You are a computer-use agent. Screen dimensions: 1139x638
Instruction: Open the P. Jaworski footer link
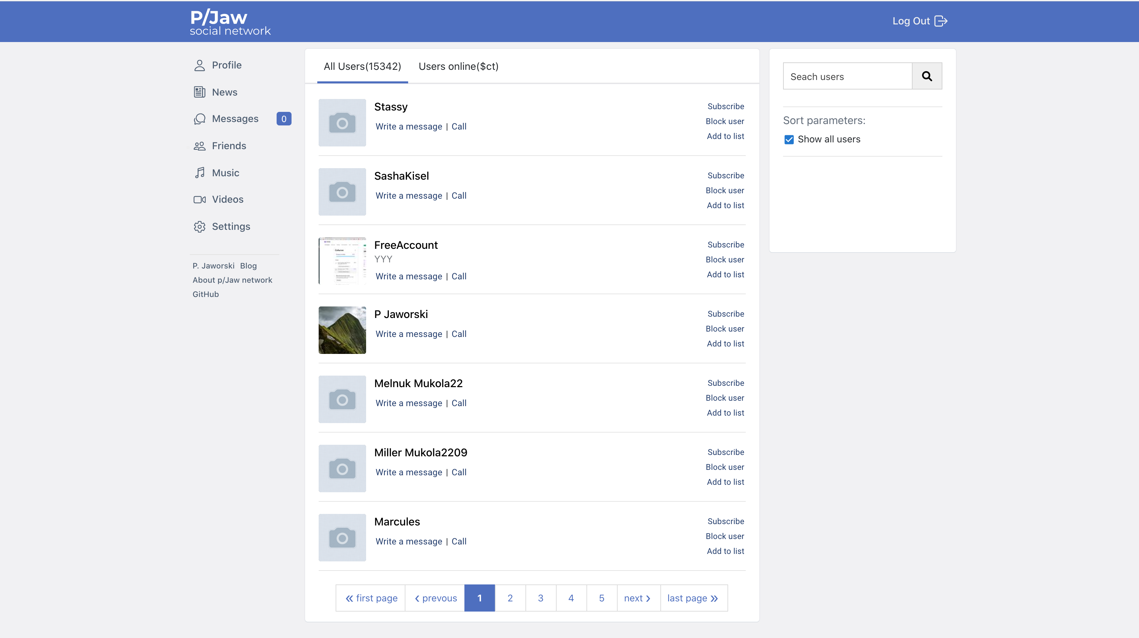pos(213,266)
